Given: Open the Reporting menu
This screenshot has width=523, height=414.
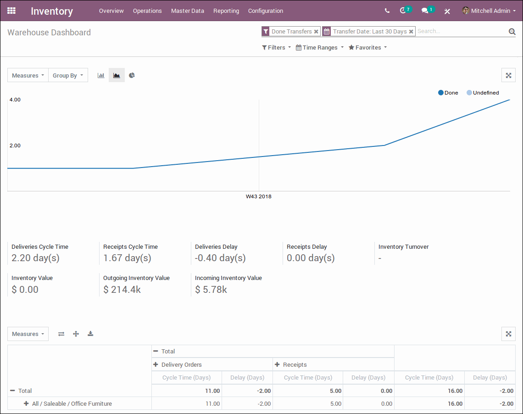Looking at the screenshot, I should coord(226,11).
